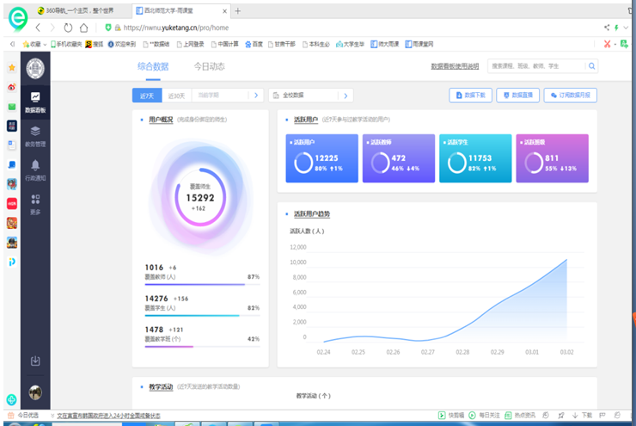636x426 pixels.
Task: Open the 数据看板使用说明 link
Action: [455, 66]
